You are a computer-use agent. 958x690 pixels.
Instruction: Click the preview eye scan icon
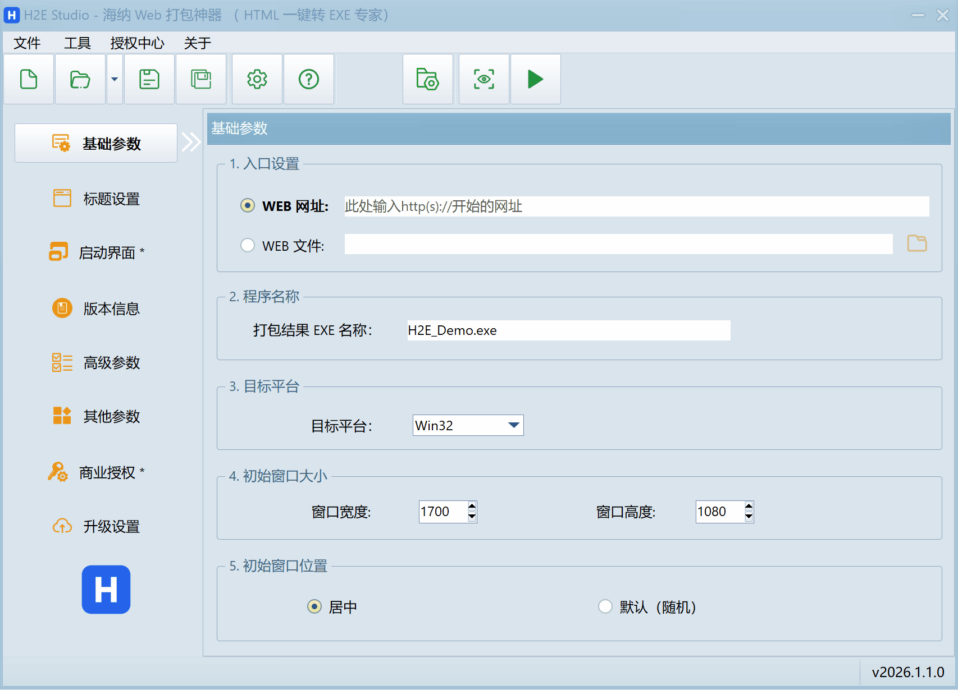(x=483, y=79)
